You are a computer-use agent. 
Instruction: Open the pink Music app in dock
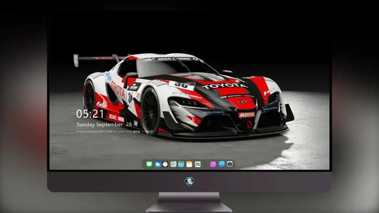click(213, 164)
